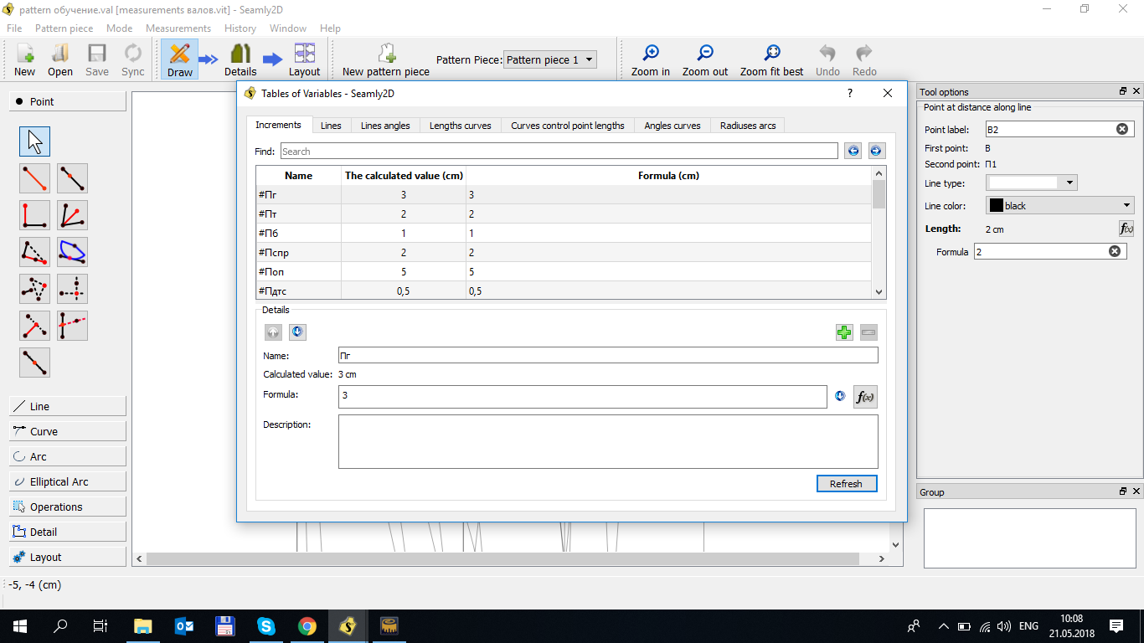Select the line and axis intersection tool

point(72,326)
